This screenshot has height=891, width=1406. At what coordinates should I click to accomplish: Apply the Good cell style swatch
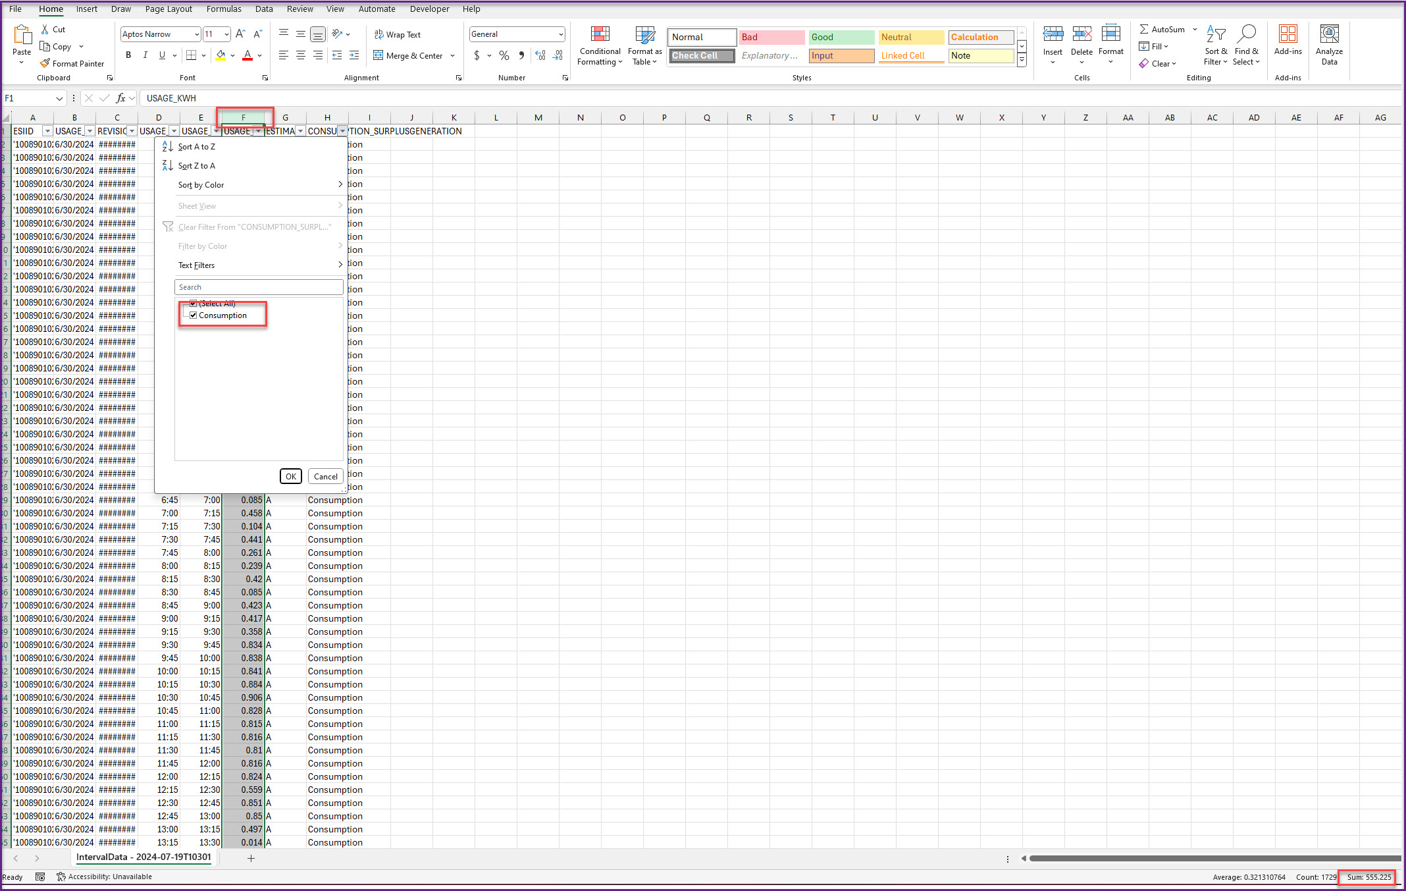click(841, 37)
